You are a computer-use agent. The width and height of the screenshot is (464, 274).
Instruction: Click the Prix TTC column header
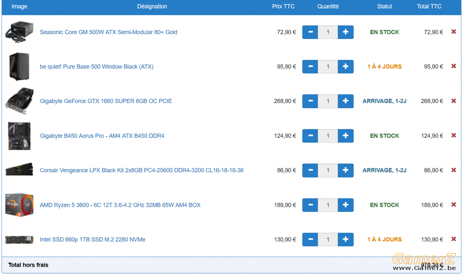pyautogui.click(x=283, y=7)
